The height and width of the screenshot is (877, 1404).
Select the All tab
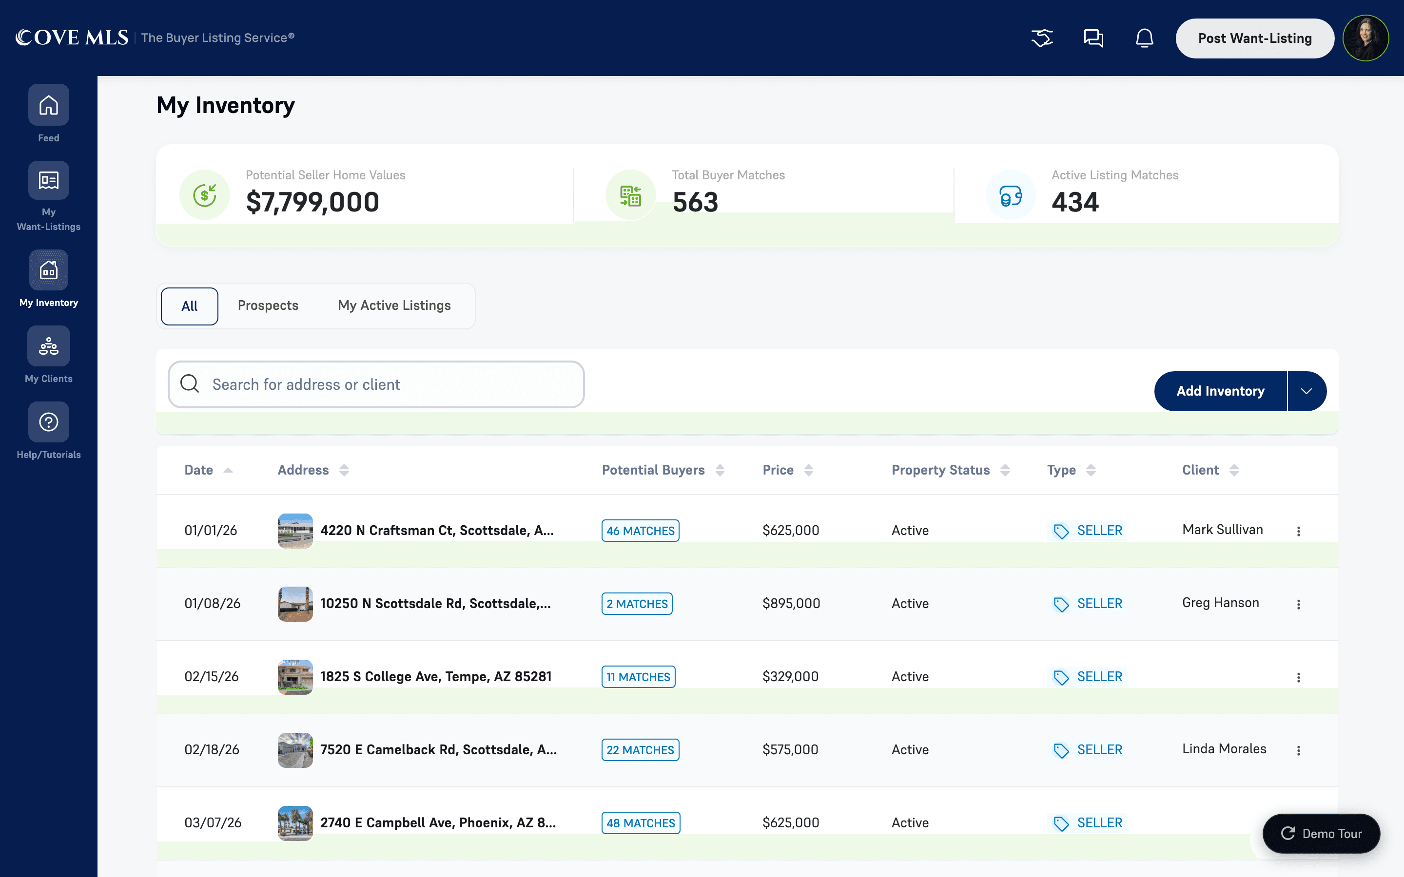point(190,306)
